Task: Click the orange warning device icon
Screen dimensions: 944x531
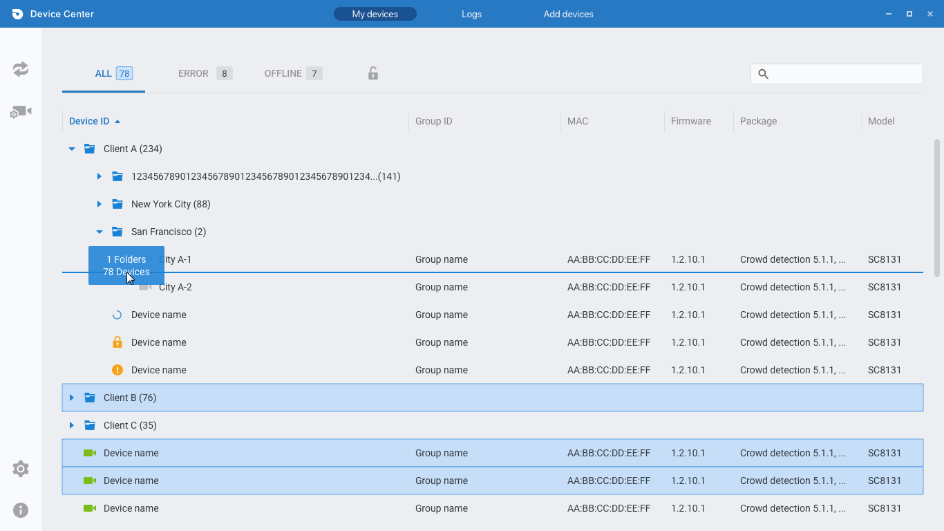Action: point(117,370)
